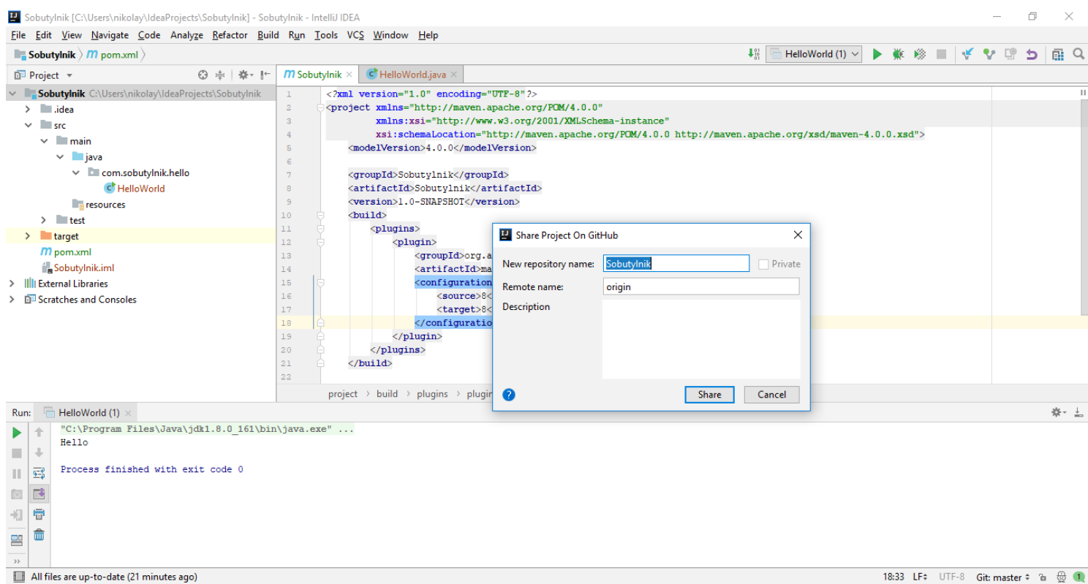
Task: Update project from VCS icon
Action: (x=968, y=54)
